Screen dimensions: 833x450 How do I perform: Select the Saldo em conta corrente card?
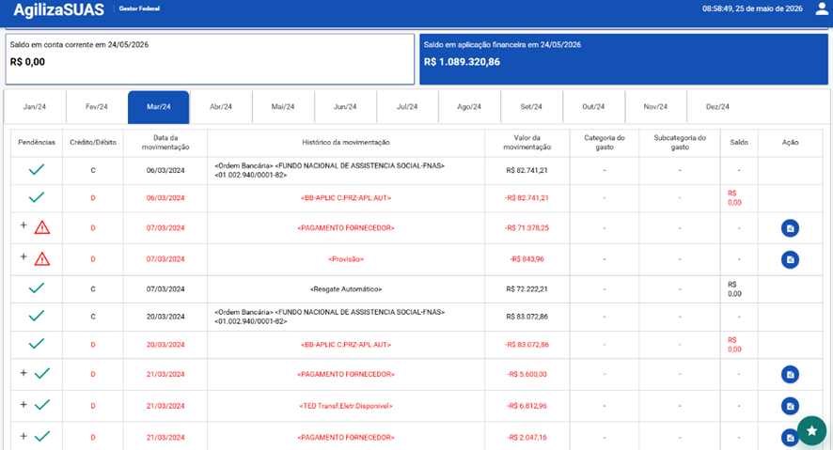(210, 59)
